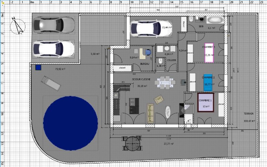Select the kitchen island with cooktop

pyautogui.click(x=134, y=106)
